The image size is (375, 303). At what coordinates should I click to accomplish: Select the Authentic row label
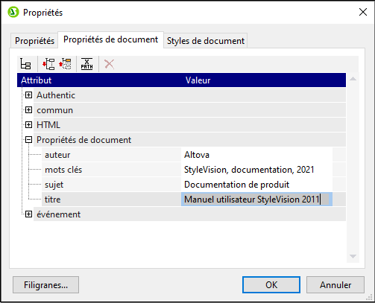point(56,95)
